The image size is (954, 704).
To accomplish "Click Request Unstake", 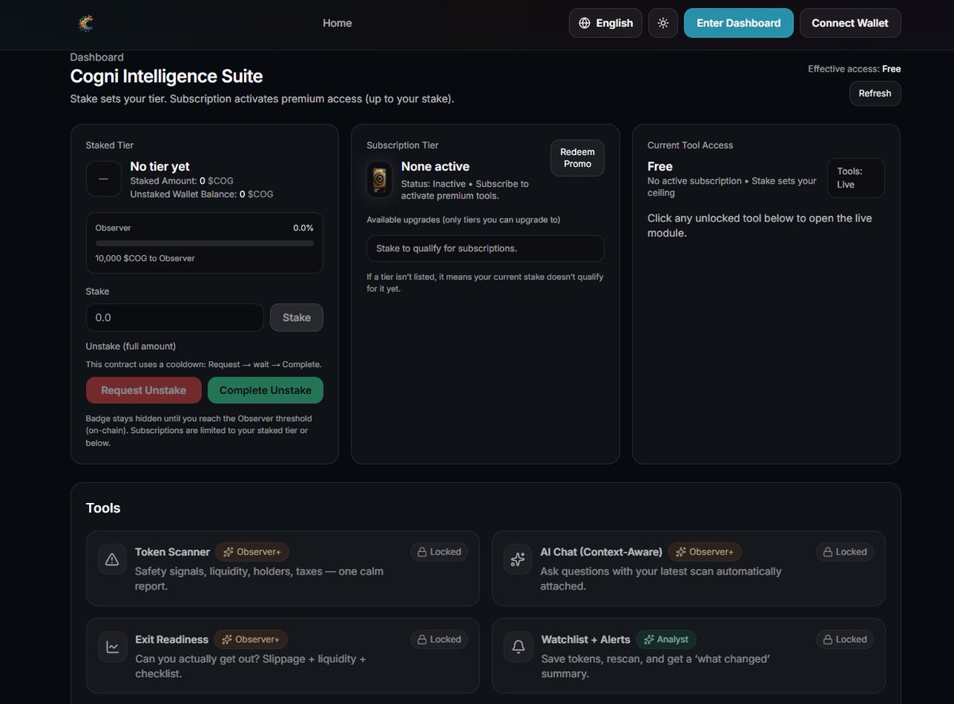I will [143, 390].
